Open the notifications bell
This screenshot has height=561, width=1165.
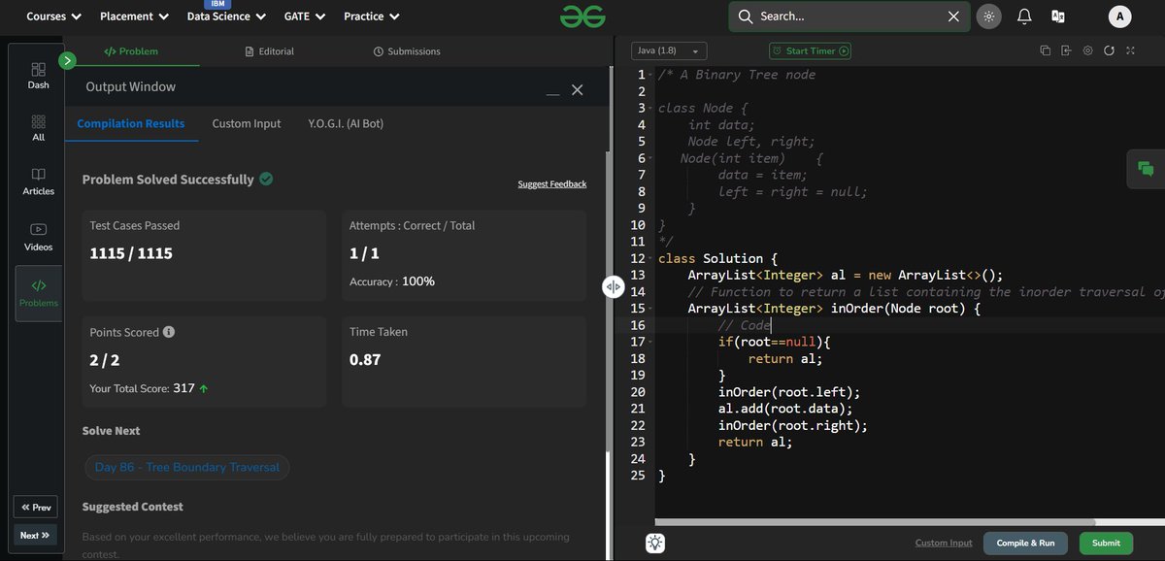click(1024, 16)
